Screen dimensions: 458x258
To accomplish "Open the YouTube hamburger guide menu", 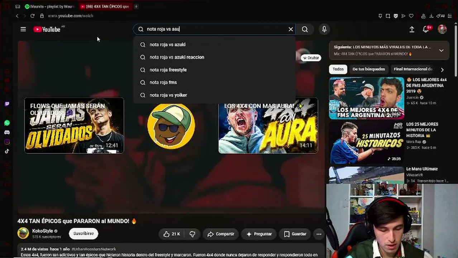I will [x=23, y=29].
